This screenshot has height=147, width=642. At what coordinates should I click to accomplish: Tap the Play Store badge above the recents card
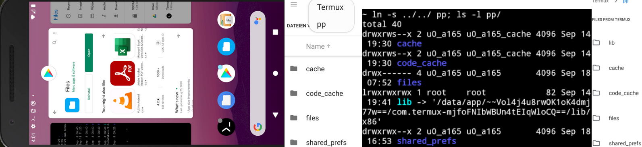pyautogui.click(x=48, y=73)
